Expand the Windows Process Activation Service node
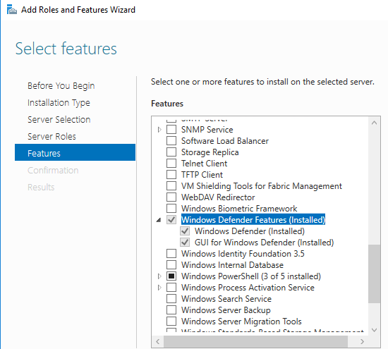 (159, 288)
